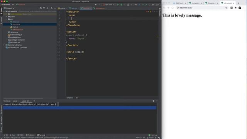Switch to main.js editor tab

coord(62,8)
